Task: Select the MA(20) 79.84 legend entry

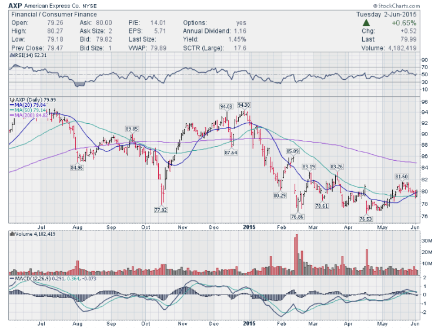Action: coord(28,105)
